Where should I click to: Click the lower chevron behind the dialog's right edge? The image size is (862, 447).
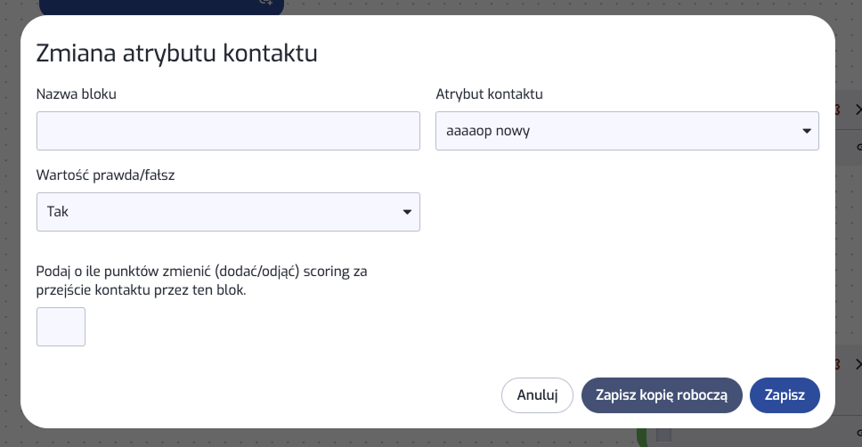point(857,364)
